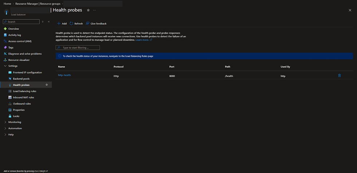This screenshot has width=357, height=173.
Task: Click the Used By column header
Action: pyautogui.click(x=285, y=67)
